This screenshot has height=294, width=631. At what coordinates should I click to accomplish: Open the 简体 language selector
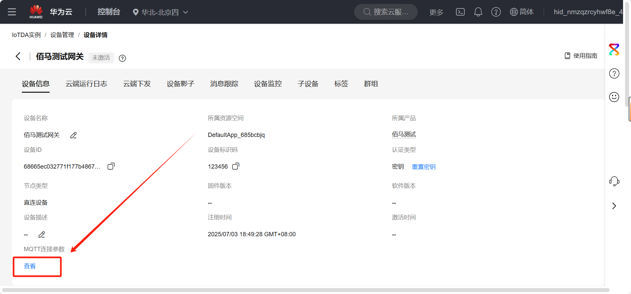(522, 12)
